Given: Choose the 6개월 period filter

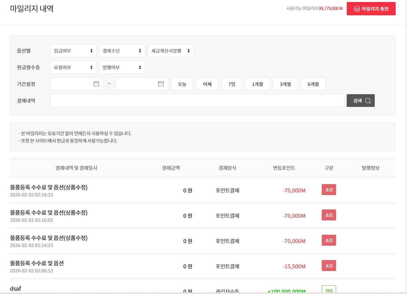Looking at the screenshot, I should pyautogui.click(x=313, y=84).
